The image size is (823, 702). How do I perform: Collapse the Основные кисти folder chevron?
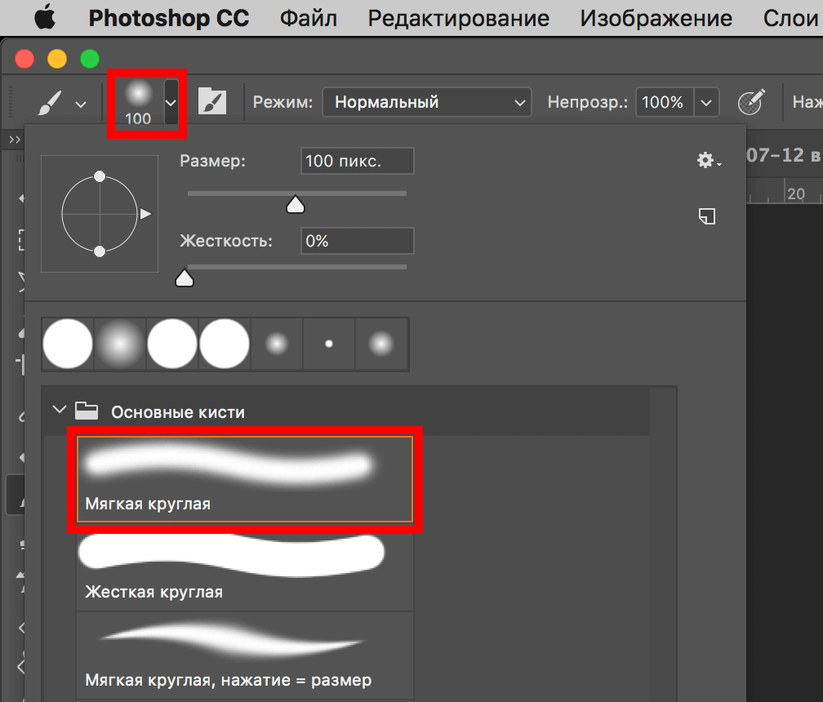(60, 409)
